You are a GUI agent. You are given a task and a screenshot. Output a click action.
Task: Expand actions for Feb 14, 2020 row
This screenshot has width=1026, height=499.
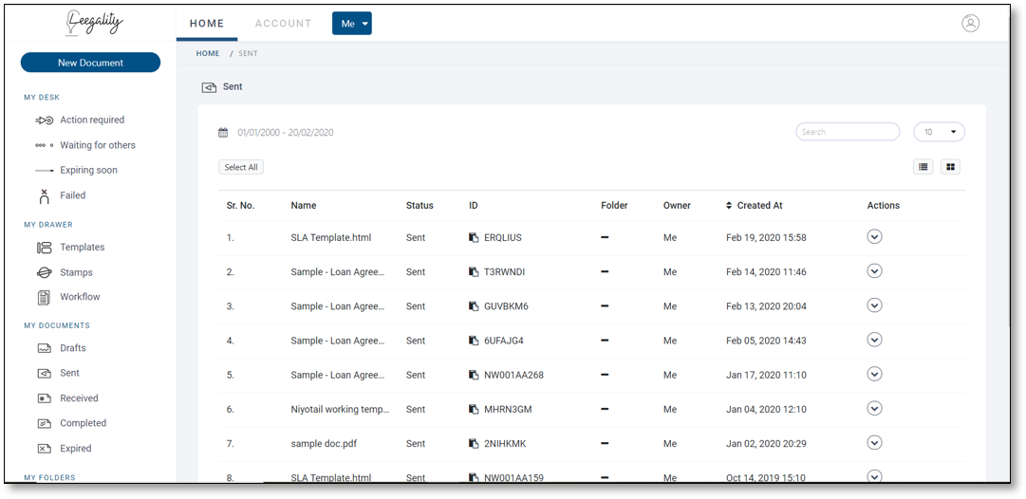[874, 270]
